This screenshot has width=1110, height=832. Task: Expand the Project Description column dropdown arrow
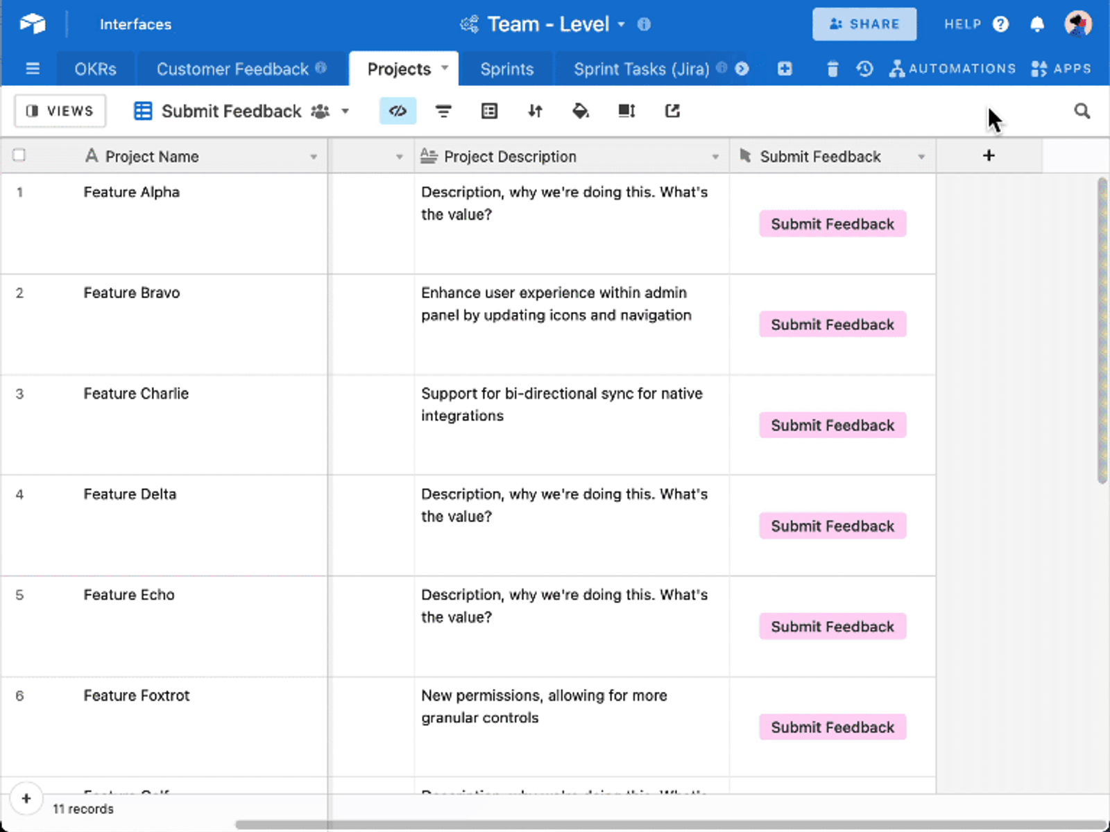point(715,157)
